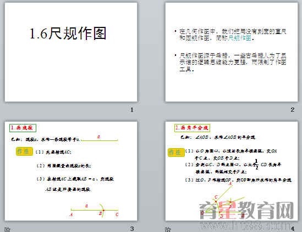Click point B arc mark in segment diagram
The height and width of the screenshot is (232, 302).
pyautogui.click(x=103, y=211)
